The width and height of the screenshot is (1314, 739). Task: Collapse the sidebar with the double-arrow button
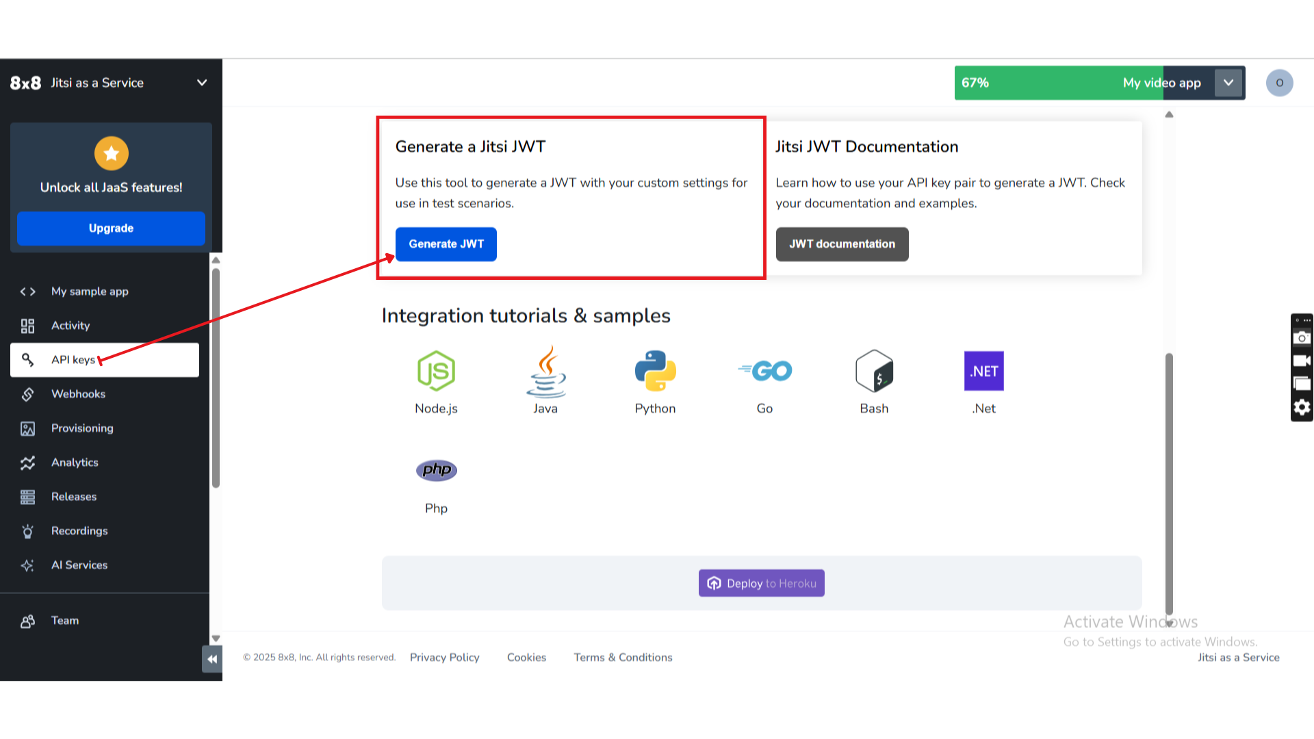pyautogui.click(x=212, y=660)
